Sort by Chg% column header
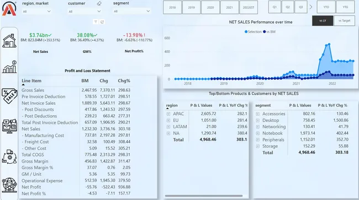Viewport: 359px width, 200px height. (124, 81)
